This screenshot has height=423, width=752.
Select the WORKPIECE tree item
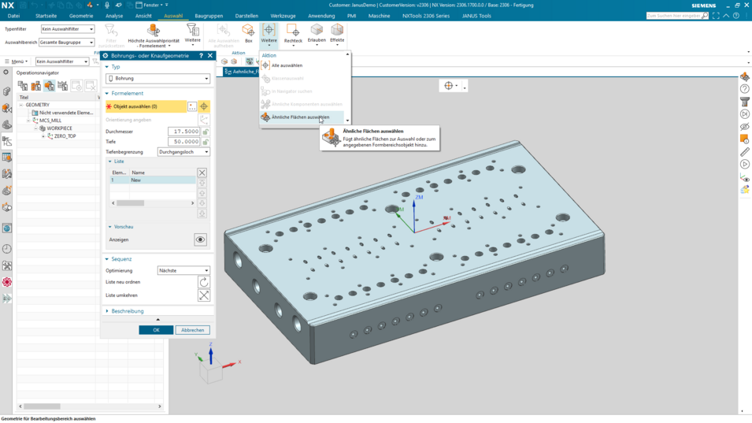(x=60, y=128)
